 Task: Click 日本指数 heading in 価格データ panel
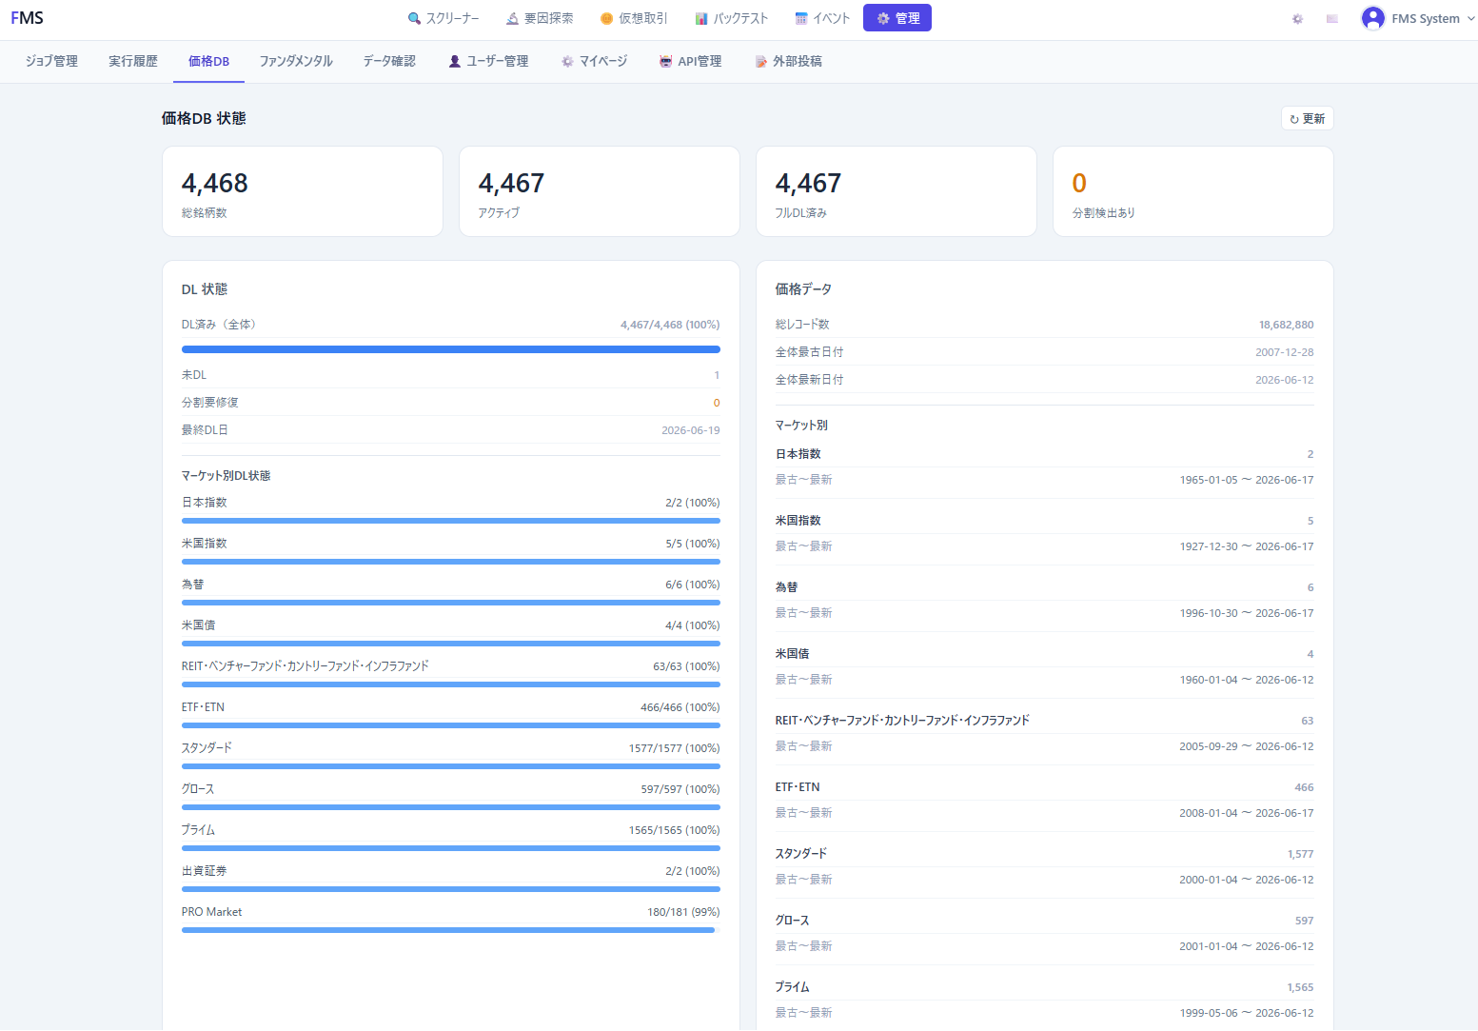[798, 454]
